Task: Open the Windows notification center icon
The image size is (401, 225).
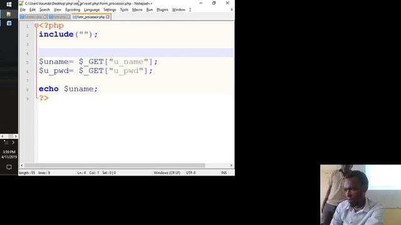Action: [x=9, y=167]
